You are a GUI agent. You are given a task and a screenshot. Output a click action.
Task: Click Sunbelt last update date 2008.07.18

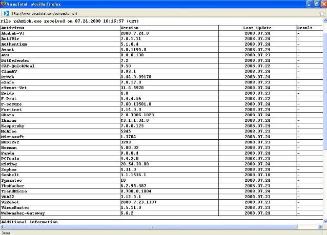click(x=257, y=175)
